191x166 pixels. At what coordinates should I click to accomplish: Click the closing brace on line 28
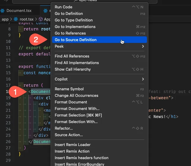(20, 154)
